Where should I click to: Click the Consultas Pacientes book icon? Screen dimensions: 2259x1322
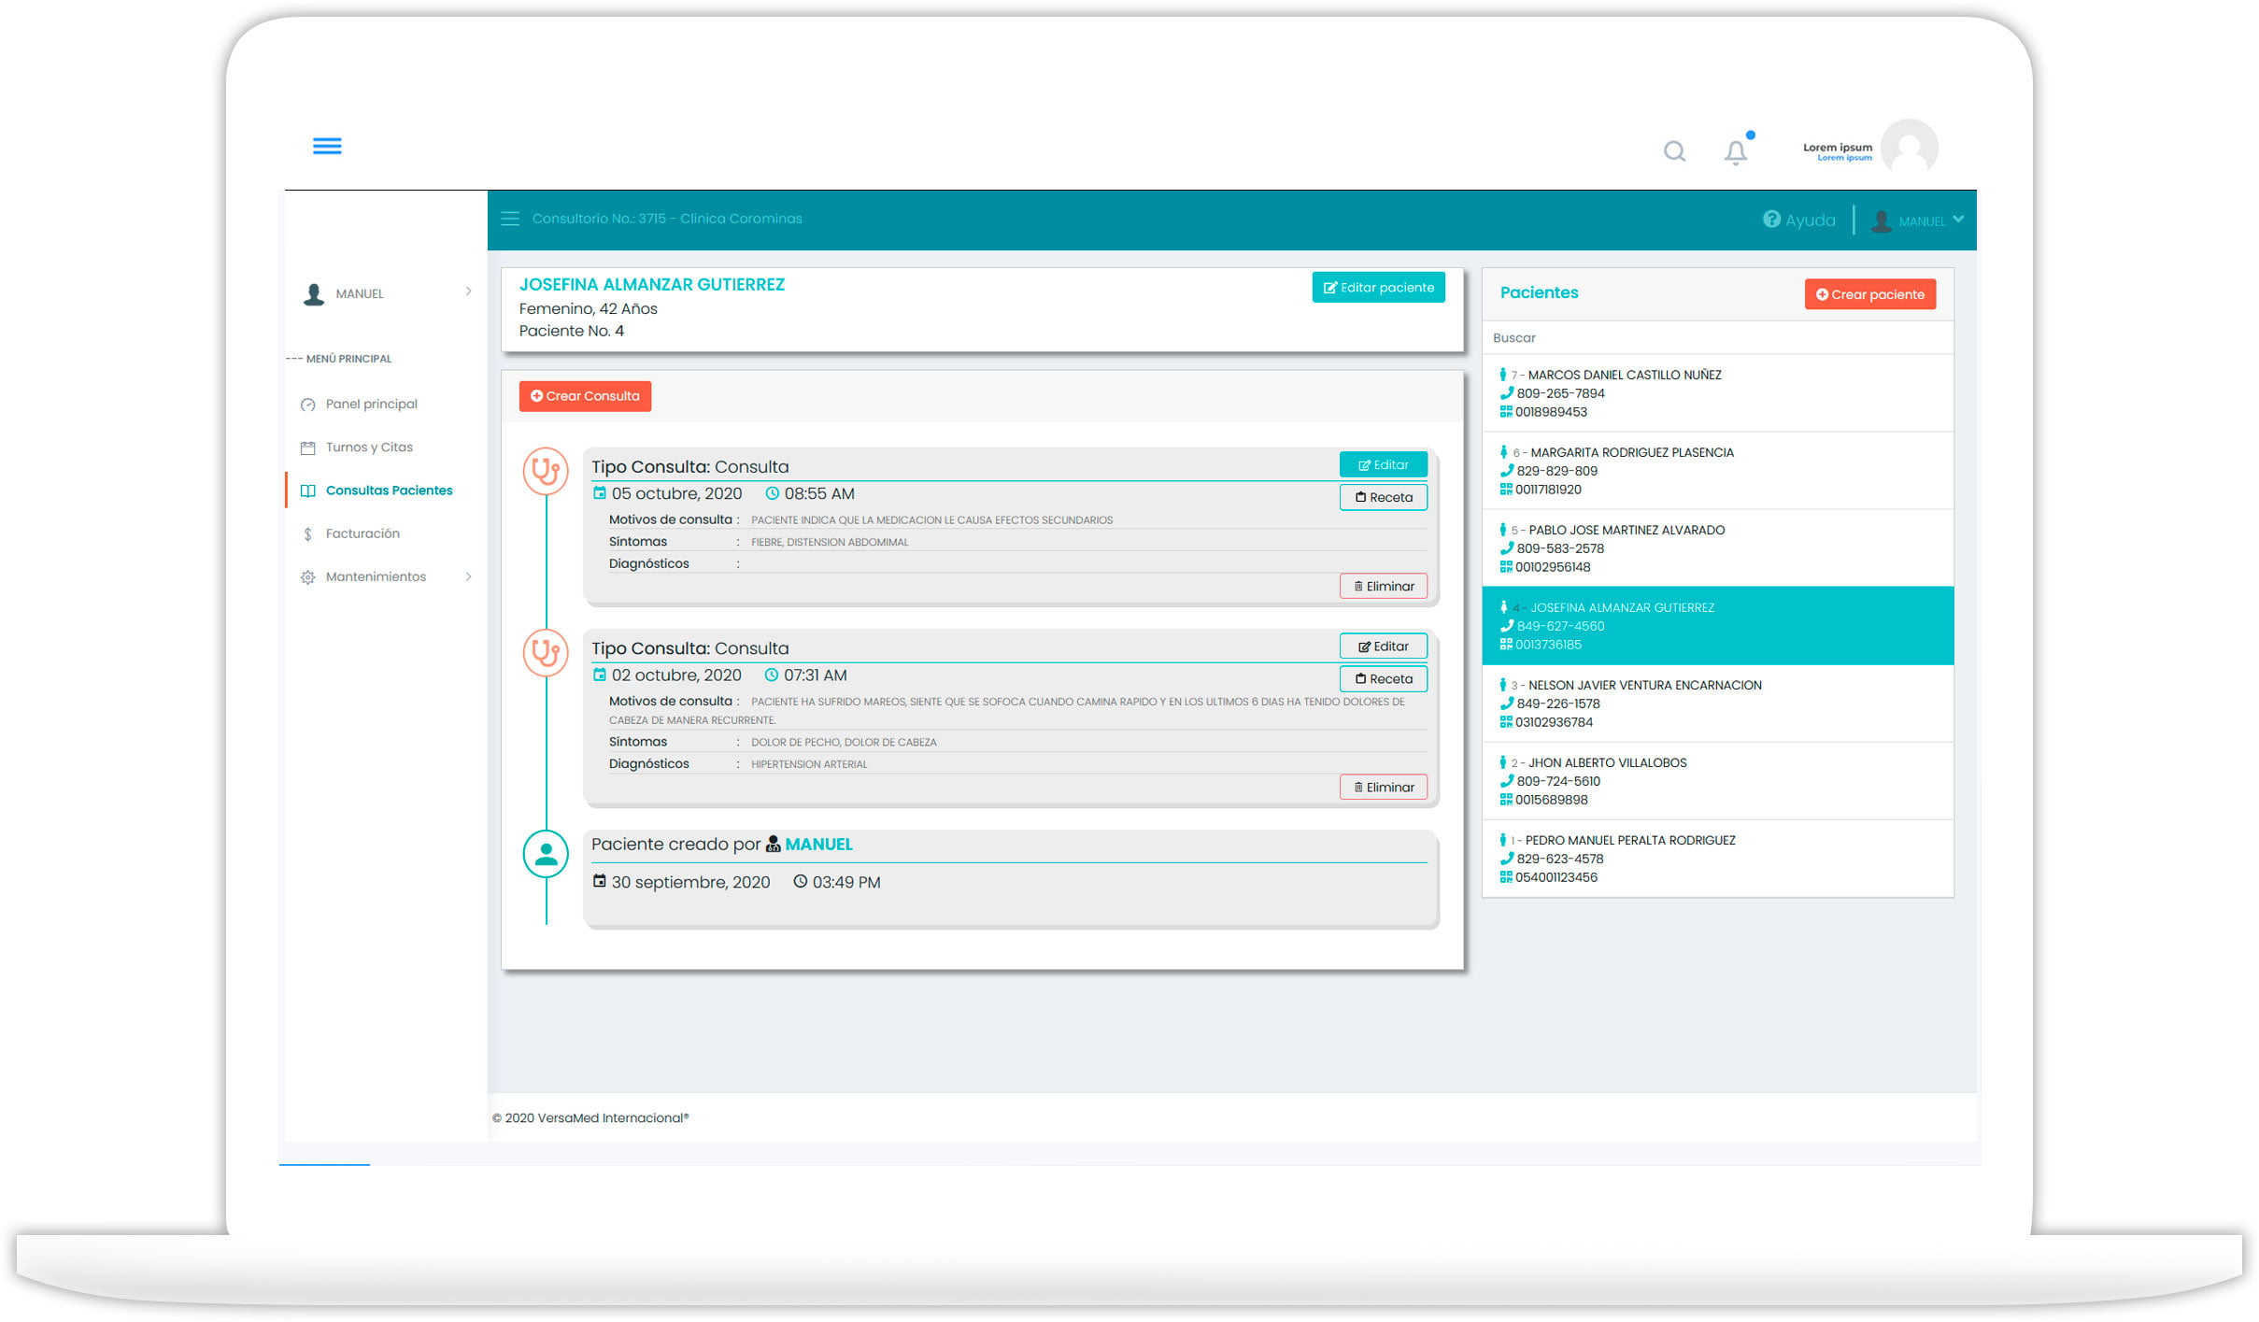[307, 490]
